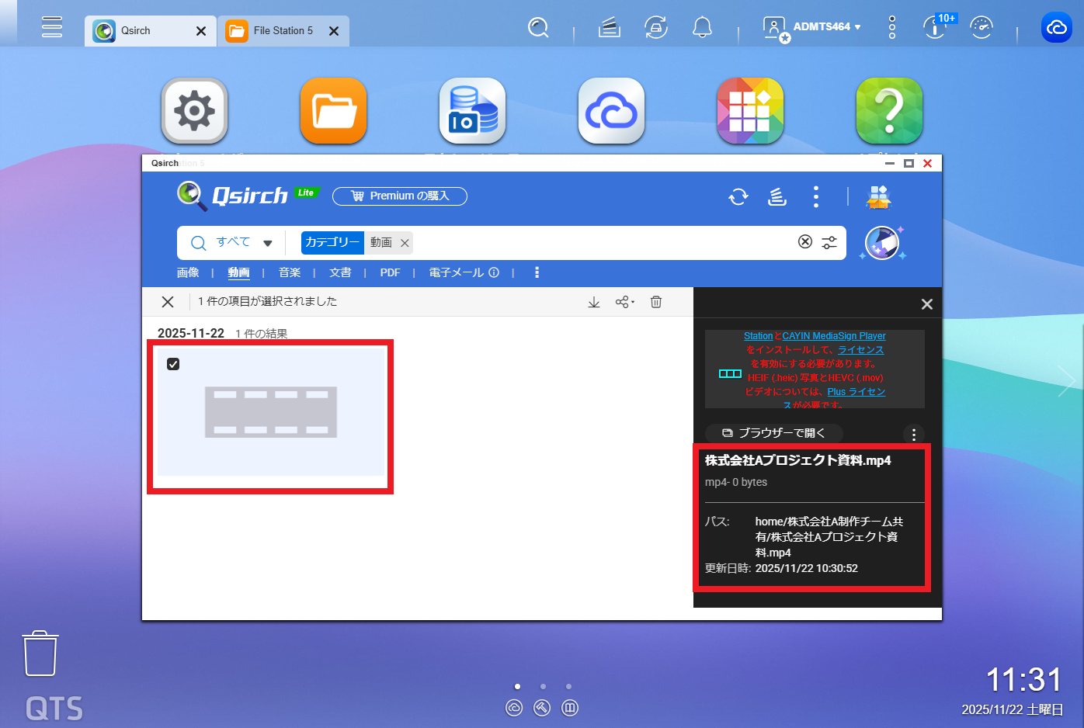Open advanced search filter sliders icon
1084x728 pixels.
[x=829, y=242]
